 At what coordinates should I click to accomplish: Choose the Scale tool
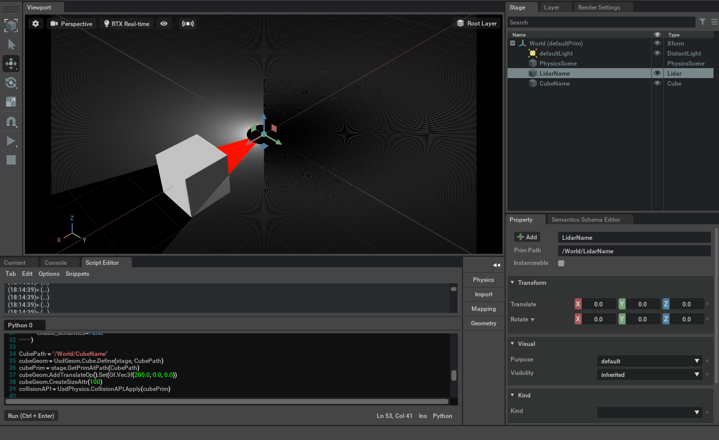pos(11,102)
